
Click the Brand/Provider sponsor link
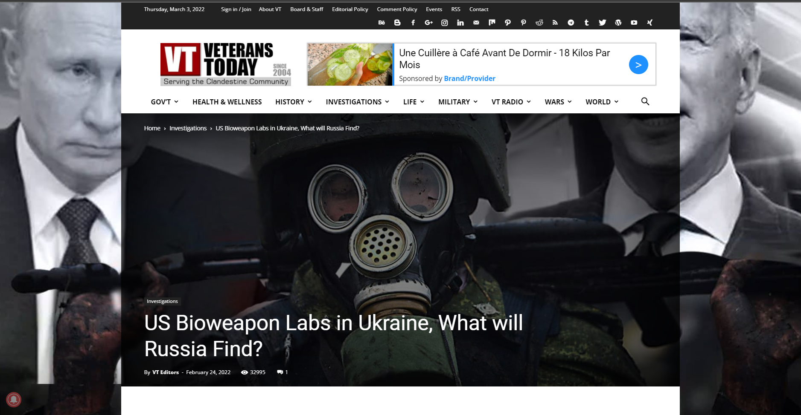[469, 78]
